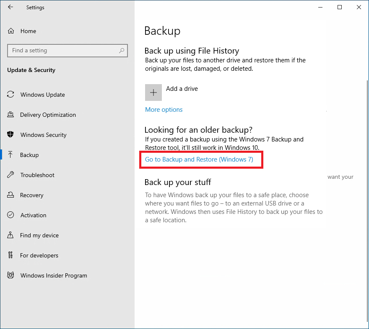Click the back arrow icon
This screenshot has height=329, width=369.
(x=10, y=7)
